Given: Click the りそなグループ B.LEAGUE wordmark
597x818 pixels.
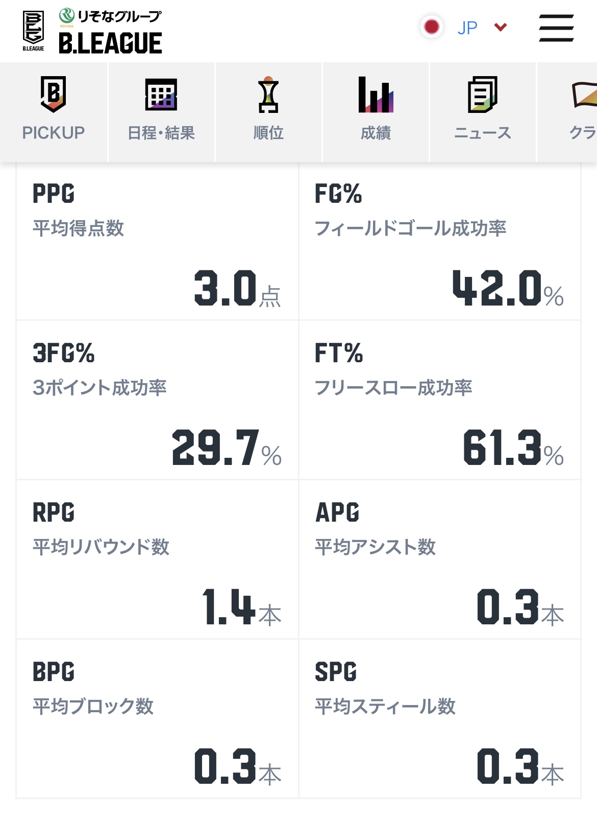Looking at the screenshot, I should (110, 31).
